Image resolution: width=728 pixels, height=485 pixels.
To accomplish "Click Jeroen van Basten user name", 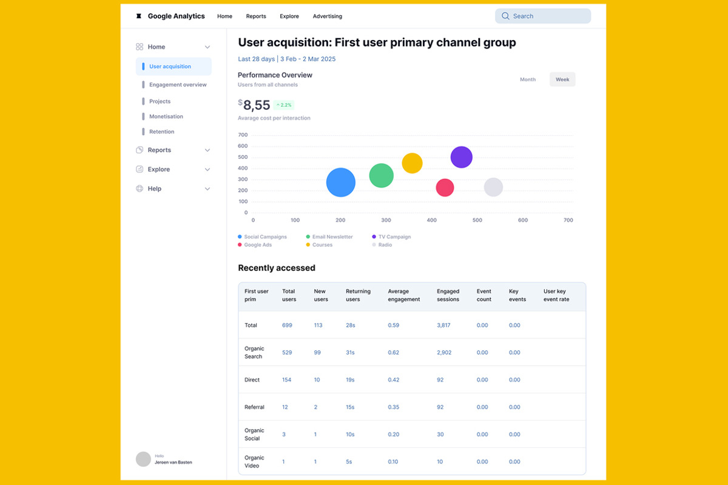I will 174,463.
